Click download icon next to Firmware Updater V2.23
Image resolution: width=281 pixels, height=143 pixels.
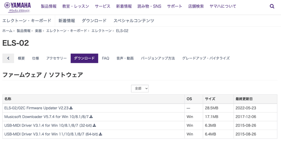click(71, 108)
